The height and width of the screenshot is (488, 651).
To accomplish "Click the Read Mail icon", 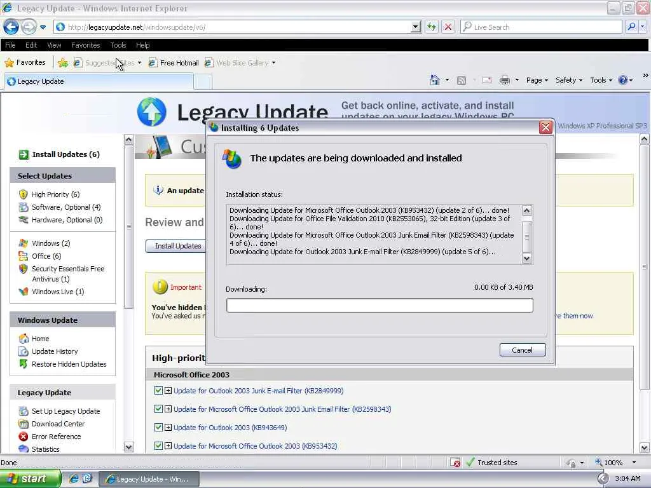I will click(x=486, y=80).
